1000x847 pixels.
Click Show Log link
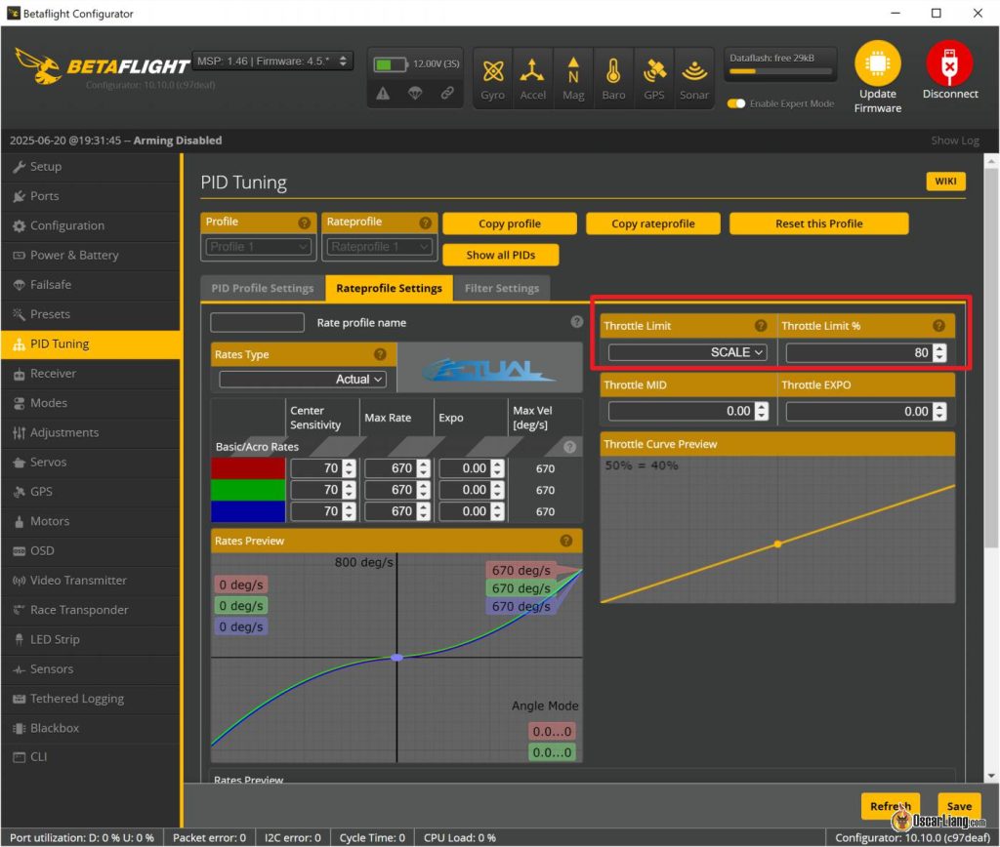(955, 141)
